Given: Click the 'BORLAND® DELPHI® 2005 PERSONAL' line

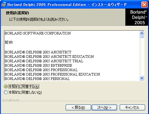Looking at the screenshot, I should coord(37,79).
